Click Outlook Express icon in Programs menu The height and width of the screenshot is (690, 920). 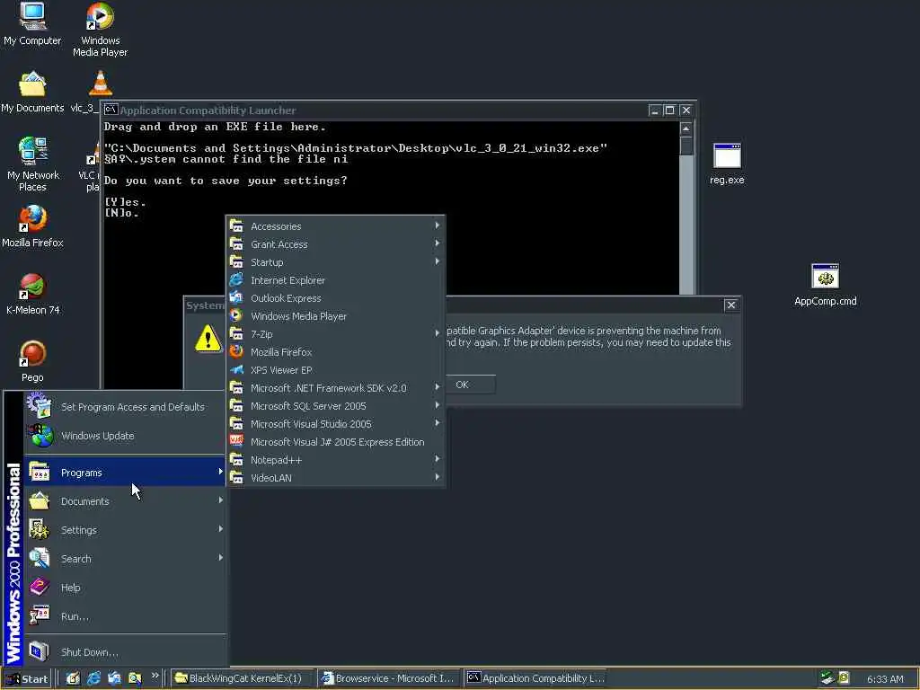pyautogui.click(x=236, y=298)
